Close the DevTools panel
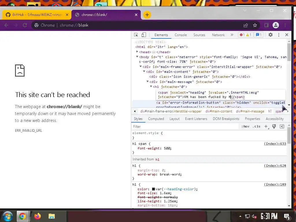Image resolution: width=296 pixels, height=222 pixels. [286, 35]
